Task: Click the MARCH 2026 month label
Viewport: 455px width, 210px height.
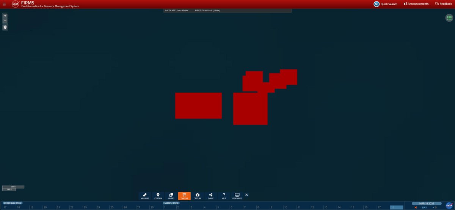Action: 171,203
